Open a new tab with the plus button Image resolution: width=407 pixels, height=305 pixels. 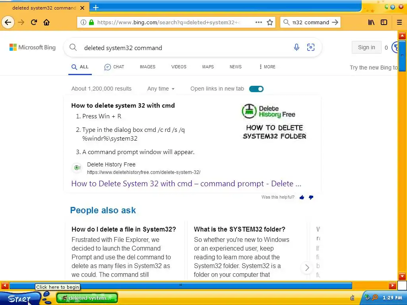[96, 8]
